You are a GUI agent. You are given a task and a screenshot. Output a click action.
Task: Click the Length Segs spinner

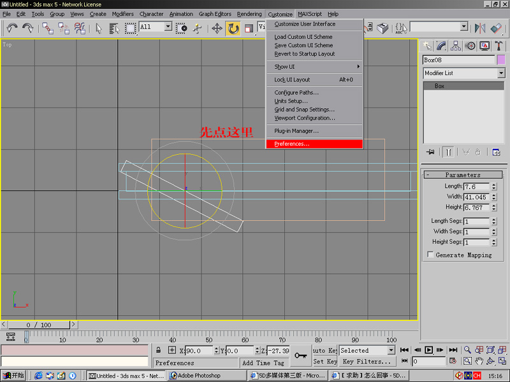coord(494,221)
